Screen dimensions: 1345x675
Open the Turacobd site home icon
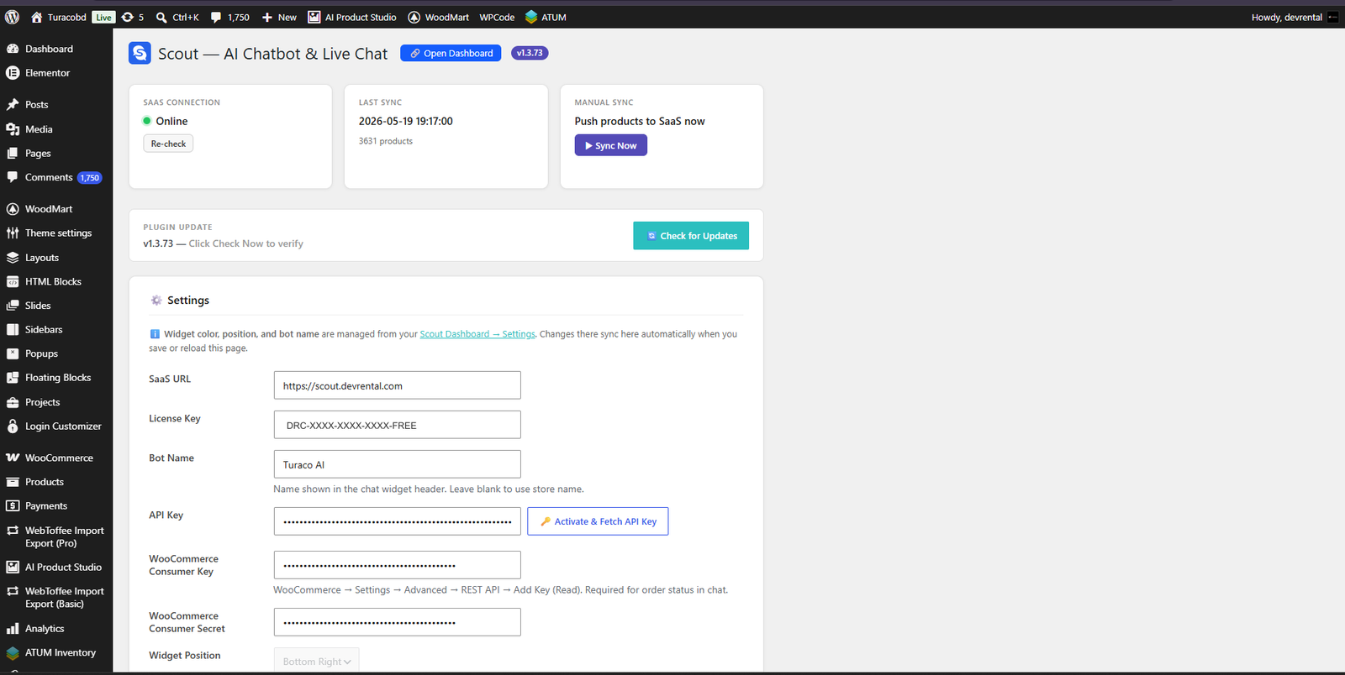click(37, 17)
